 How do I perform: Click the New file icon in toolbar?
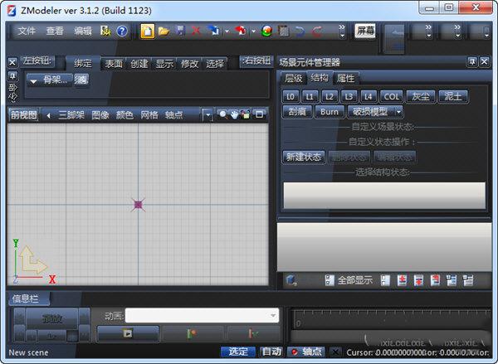[x=147, y=31]
